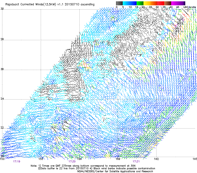Click the '17:20' purple time label

tap(72, 162)
